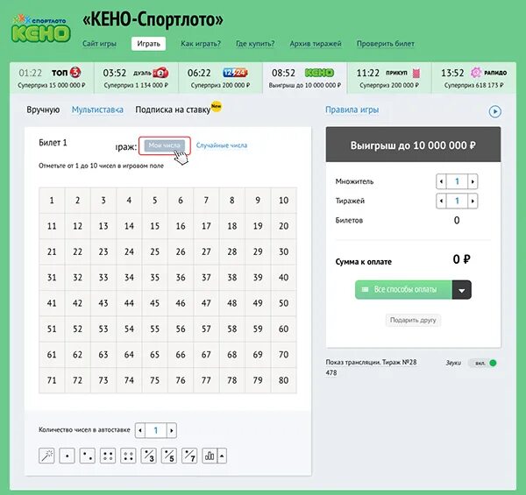Screen dimensions: 526x495
Task: Open the Где купить? menu link
Action: tap(255, 44)
